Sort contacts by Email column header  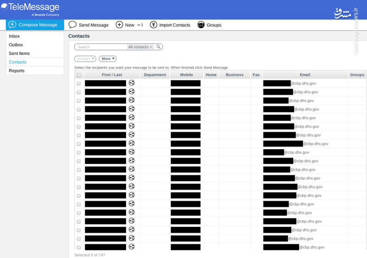[x=305, y=75]
